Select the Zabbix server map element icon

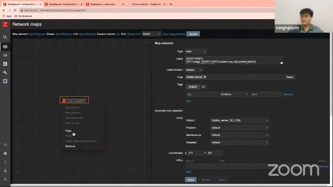point(74,100)
